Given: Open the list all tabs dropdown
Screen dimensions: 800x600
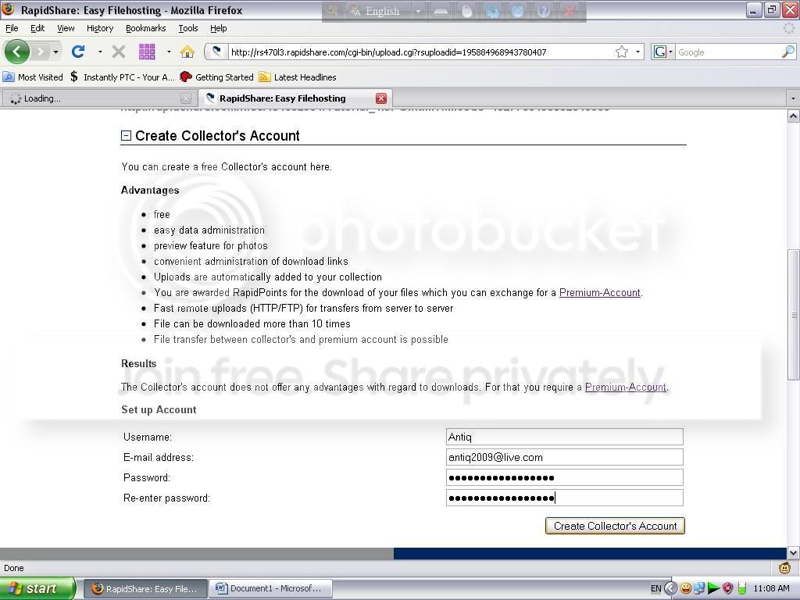Looking at the screenshot, I should pyautogui.click(x=792, y=98).
